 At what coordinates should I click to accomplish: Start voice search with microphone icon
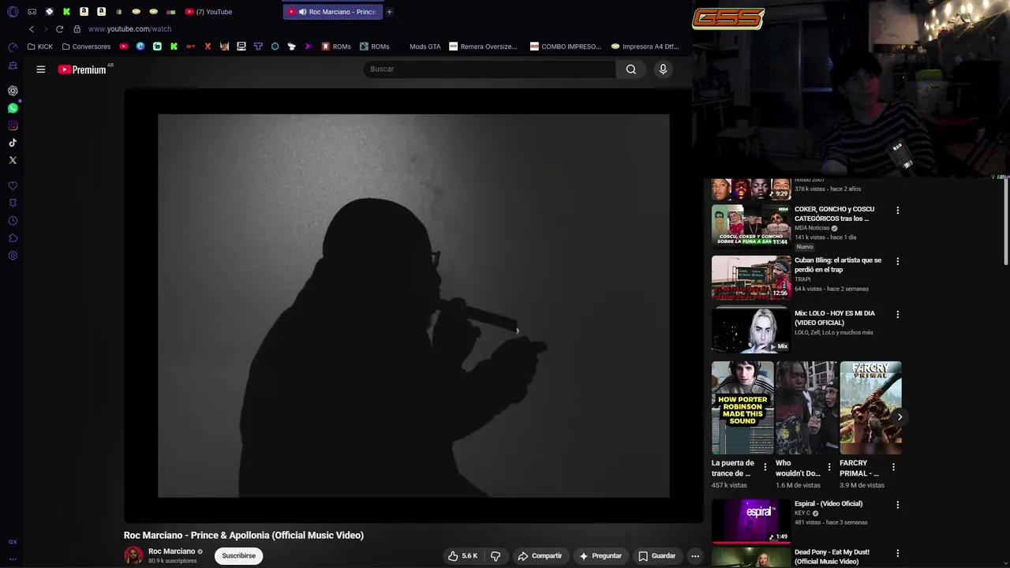click(x=663, y=69)
